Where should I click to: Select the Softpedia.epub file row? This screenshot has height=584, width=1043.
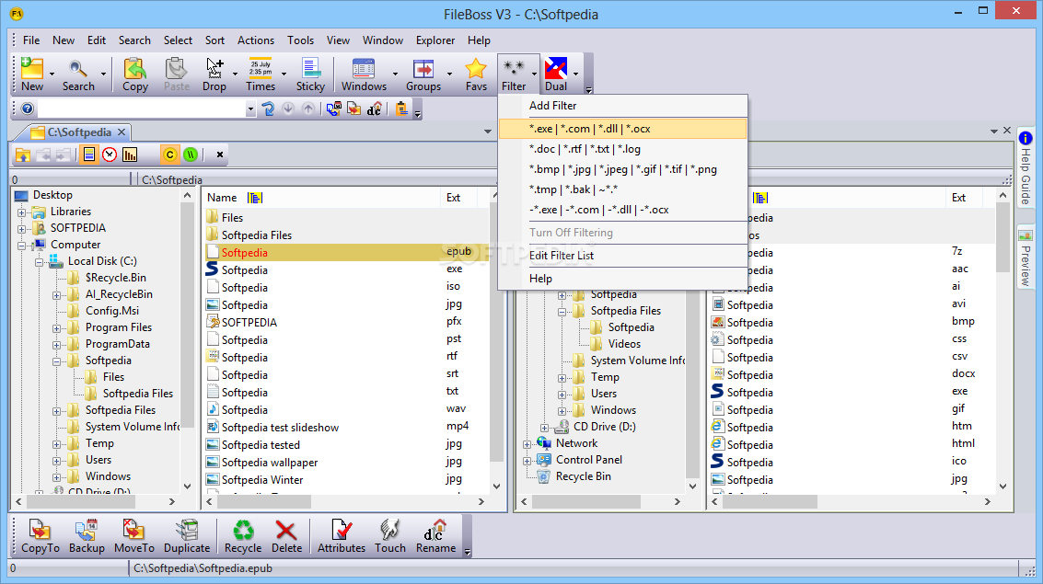pyautogui.click(x=346, y=253)
